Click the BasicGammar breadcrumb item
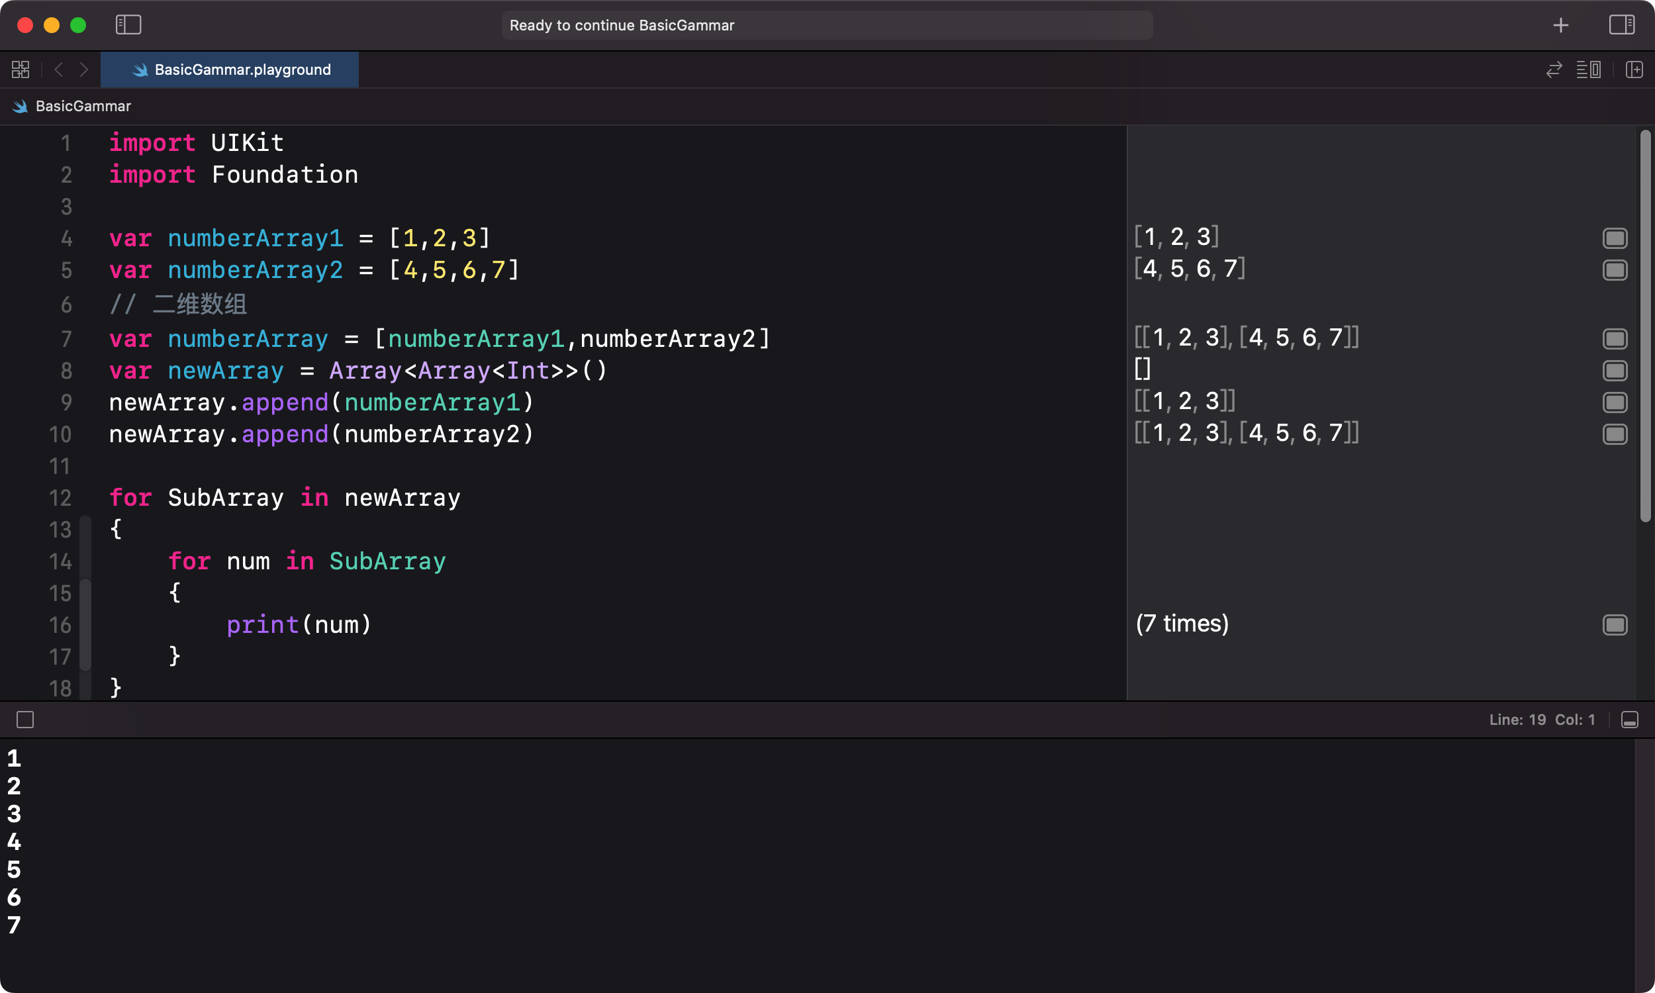The image size is (1655, 993). pos(83,106)
